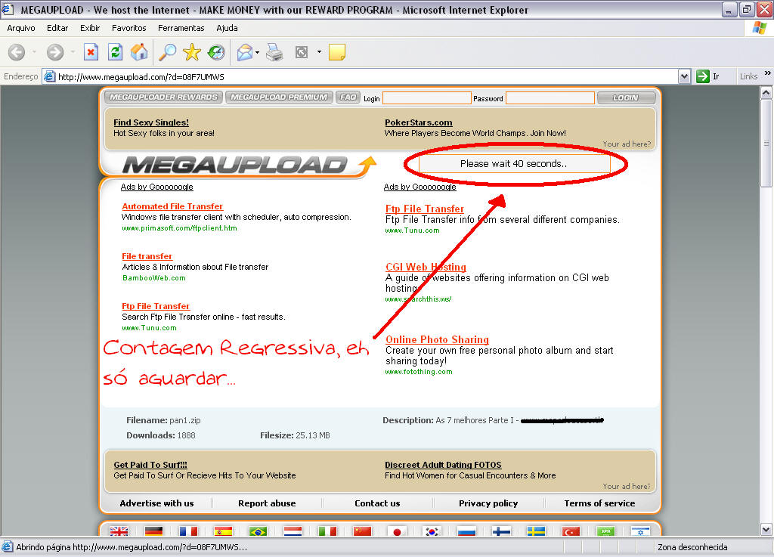Open the Favoritos menu
The height and width of the screenshot is (557, 774).
(128, 28)
